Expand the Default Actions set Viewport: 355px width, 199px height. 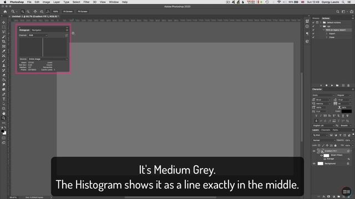(x=321, y=23)
